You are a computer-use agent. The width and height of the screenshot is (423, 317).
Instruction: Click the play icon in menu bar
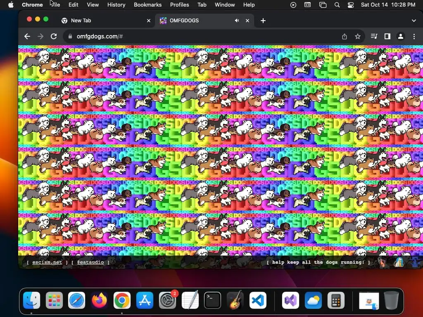tap(293, 5)
